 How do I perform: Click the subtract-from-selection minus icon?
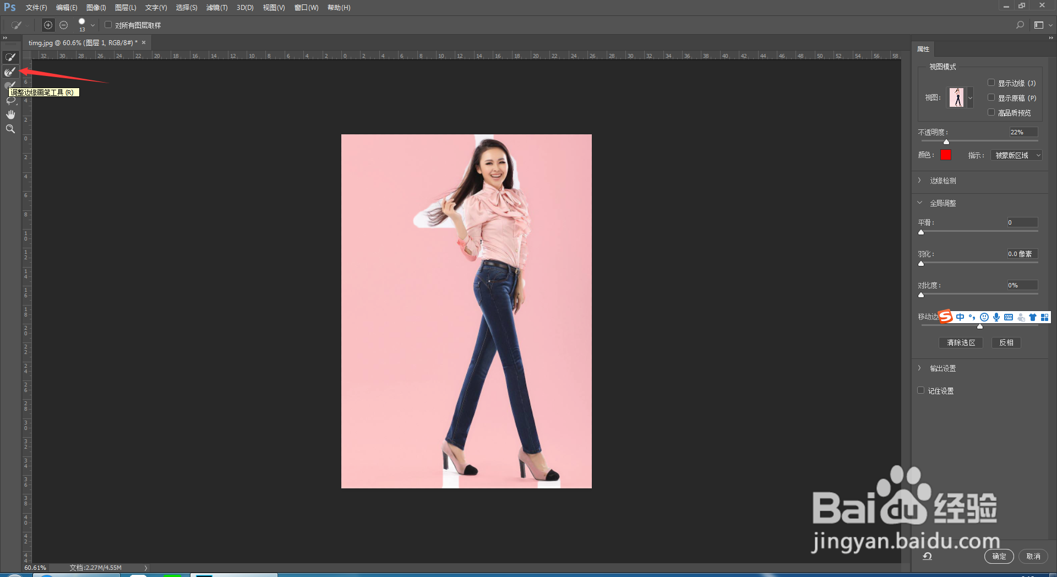64,25
